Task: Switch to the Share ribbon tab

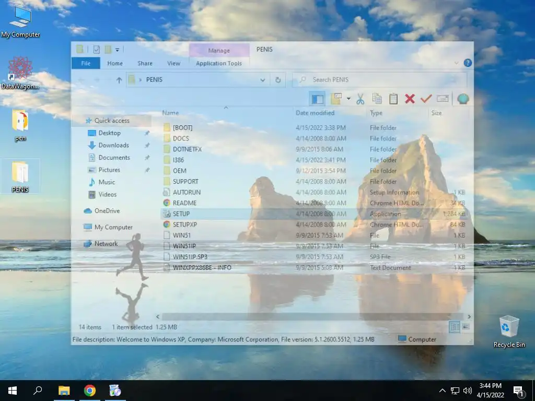Action: pyautogui.click(x=145, y=63)
